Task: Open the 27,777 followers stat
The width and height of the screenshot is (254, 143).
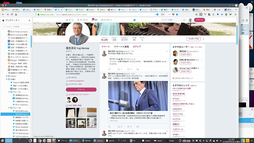Action: [124, 39]
